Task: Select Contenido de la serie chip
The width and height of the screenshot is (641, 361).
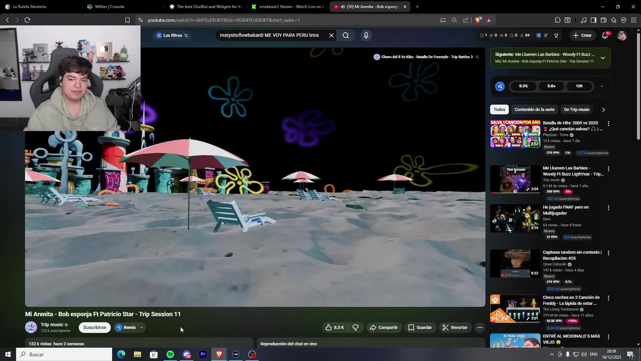Action: coord(534,109)
